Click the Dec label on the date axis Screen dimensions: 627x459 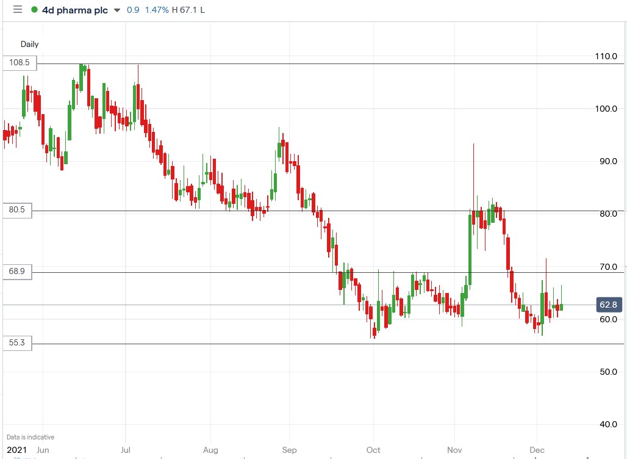(x=537, y=450)
